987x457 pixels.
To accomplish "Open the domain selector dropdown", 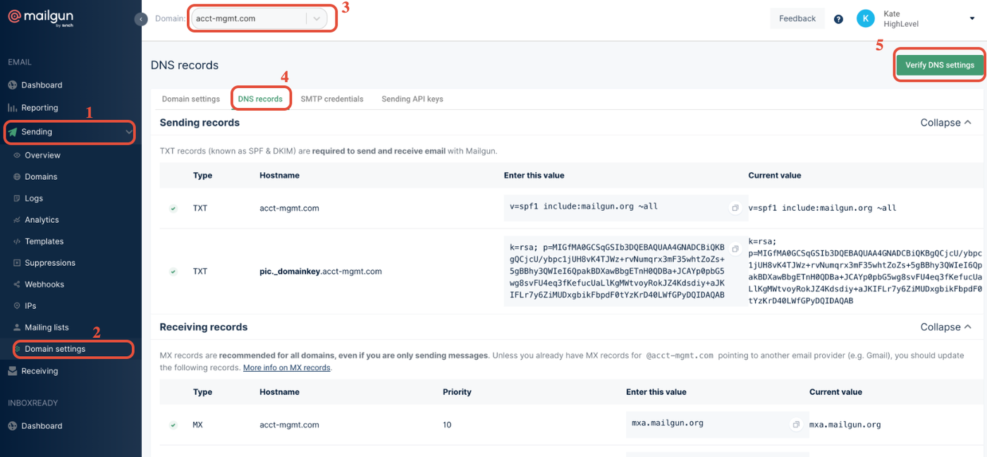I will point(317,19).
